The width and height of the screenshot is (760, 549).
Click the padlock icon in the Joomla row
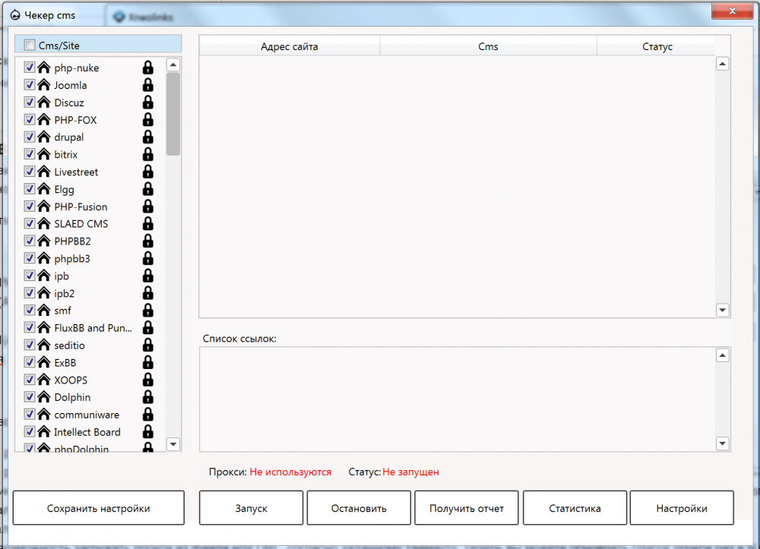click(x=148, y=85)
